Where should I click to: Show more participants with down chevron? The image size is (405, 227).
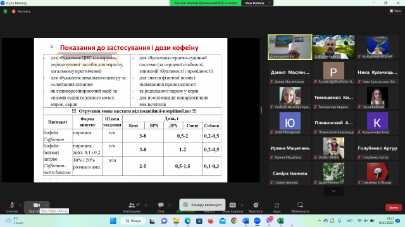(333, 191)
